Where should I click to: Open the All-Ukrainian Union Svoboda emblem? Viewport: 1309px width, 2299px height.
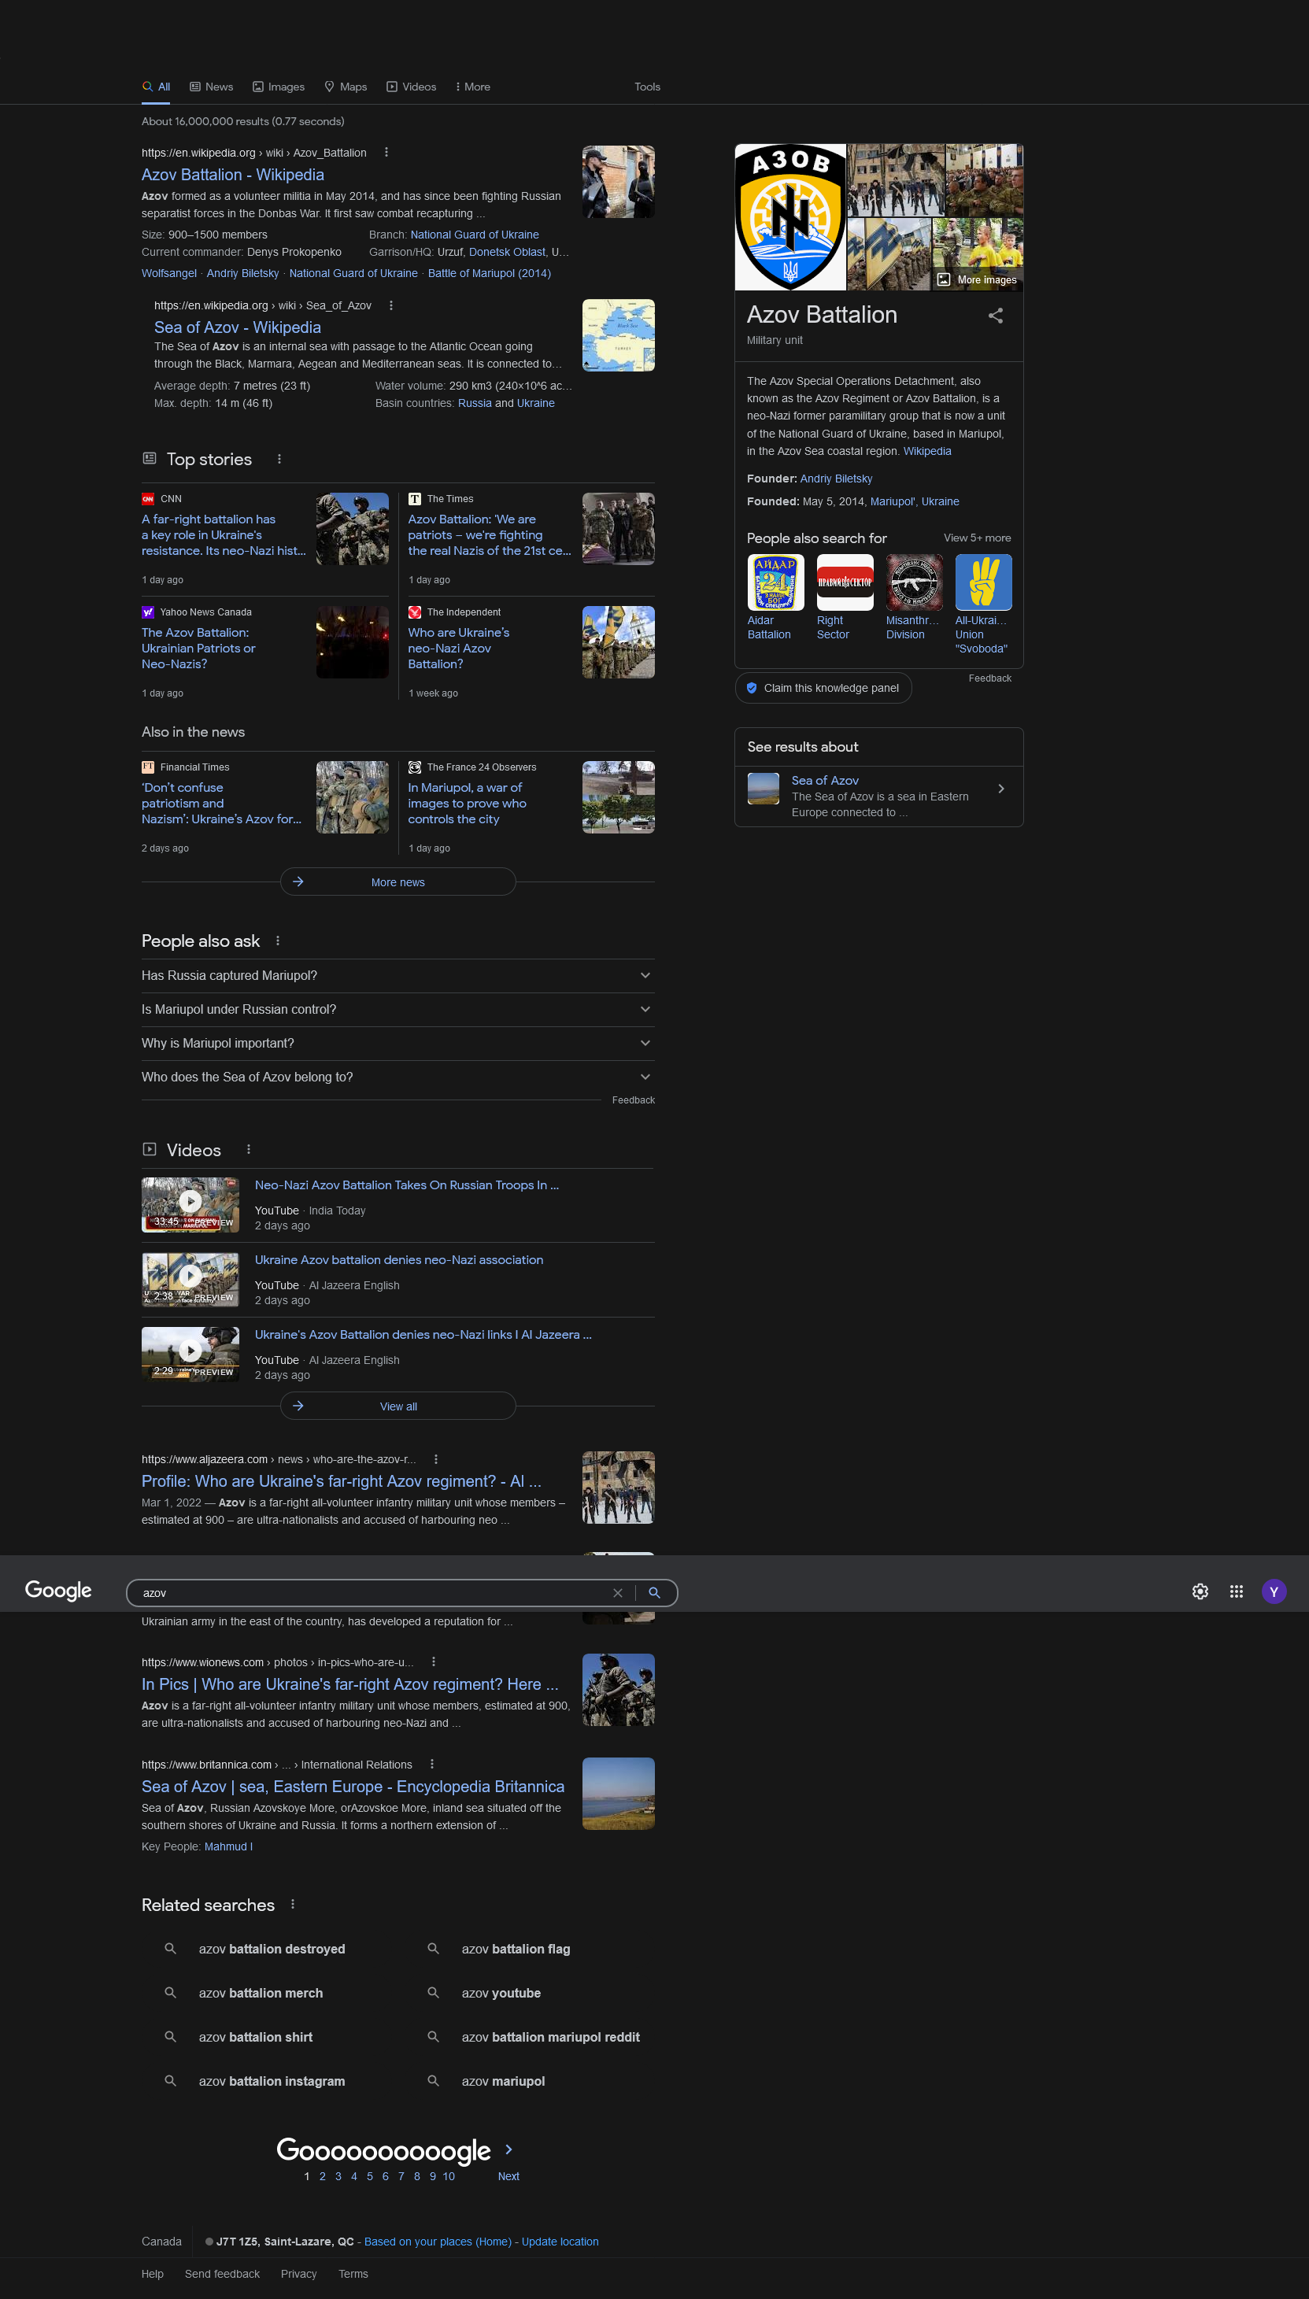point(984,582)
